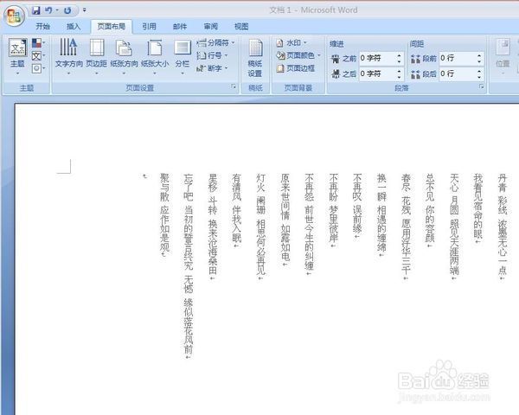Open paper Size (纸张大小) options
519x415 pixels.
click(x=155, y=56)
